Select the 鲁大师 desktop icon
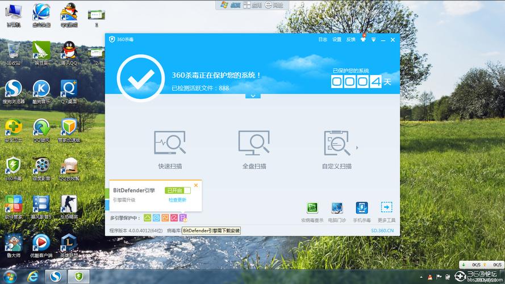505x284 pixels. [x=14, y=246]
